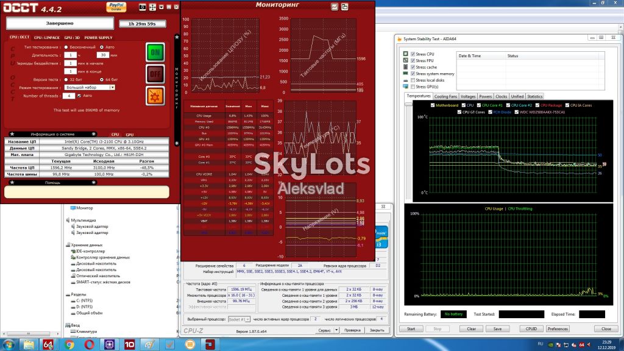The image size is (624, 351).
Task: Click the Preferences button in AIDA64
Action: [x=558, y=328]
